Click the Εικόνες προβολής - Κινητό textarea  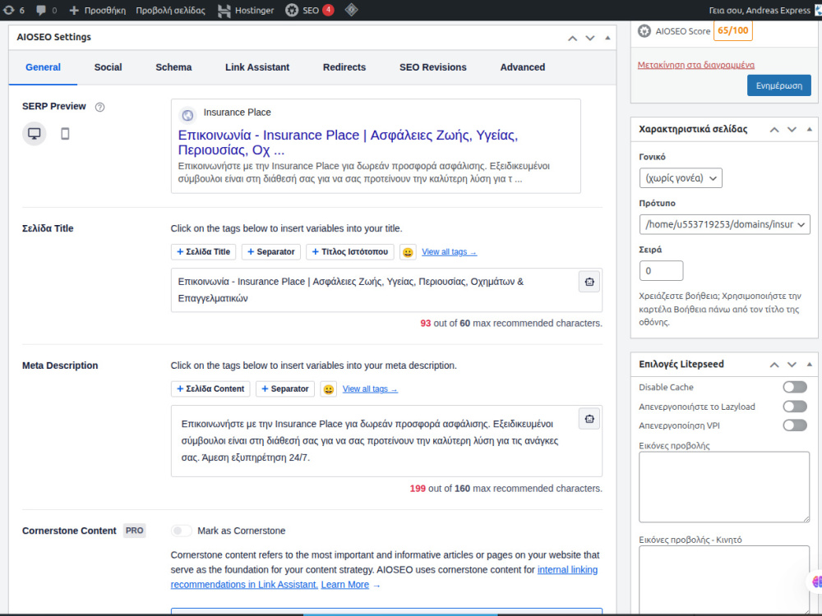[x=724, y=580]
